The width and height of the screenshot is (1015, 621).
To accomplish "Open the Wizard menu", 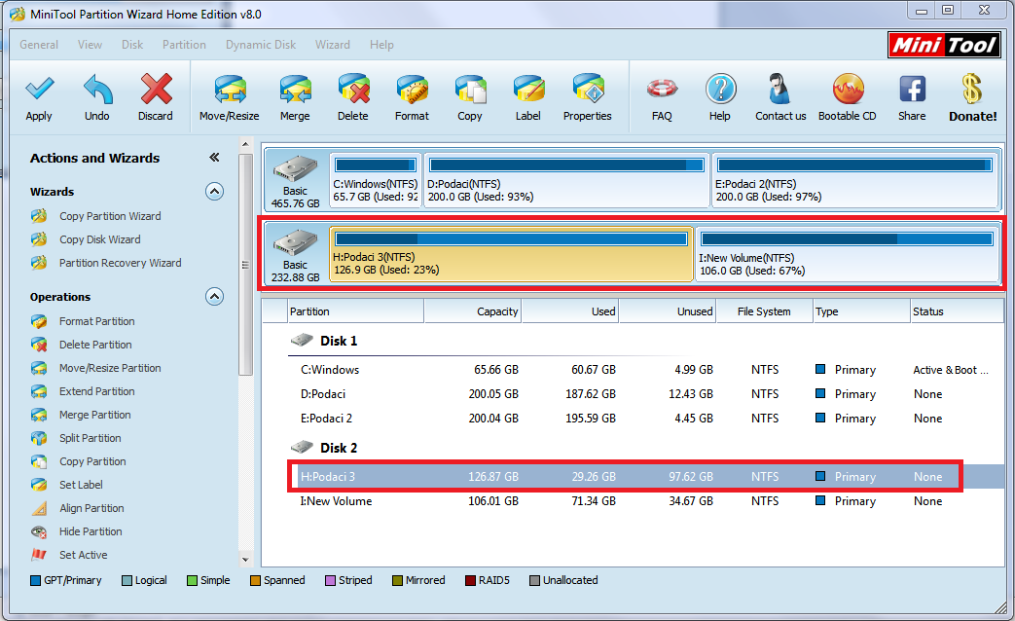I will click(333, 45).
